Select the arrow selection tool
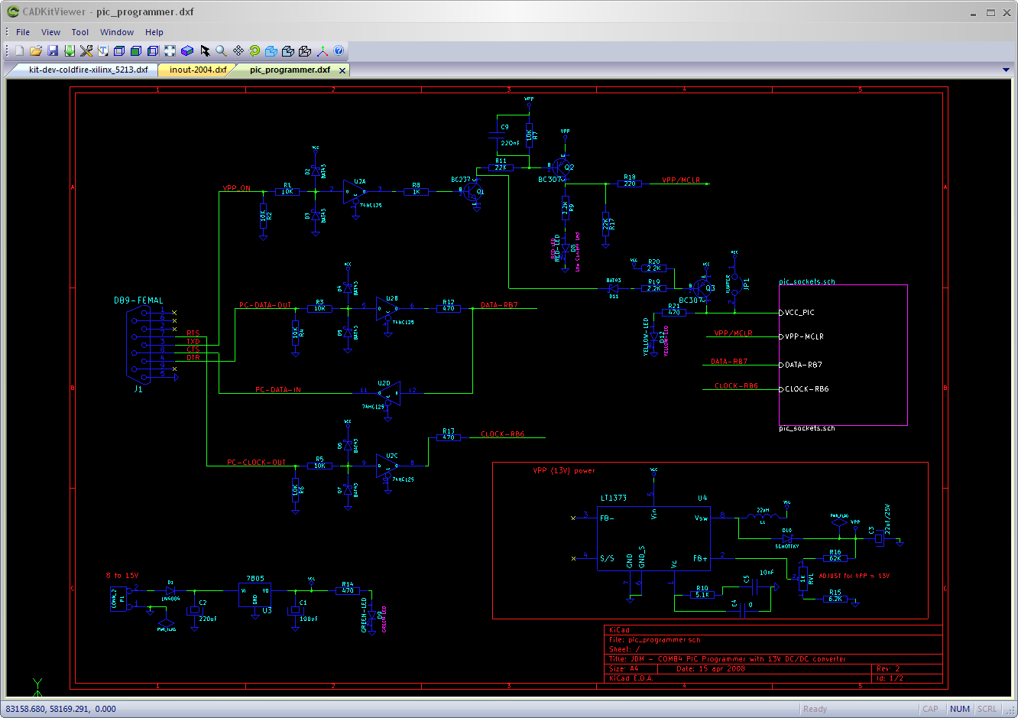This screenshot has height=718, width=1018. tap(203, 50)
